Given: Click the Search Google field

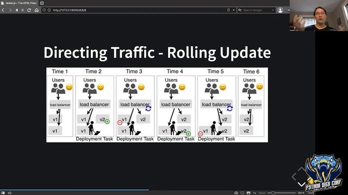Looking at the screenshot, I should tap(257, 10).
